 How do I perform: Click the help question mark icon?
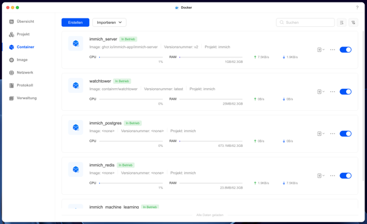pos(357,7)
